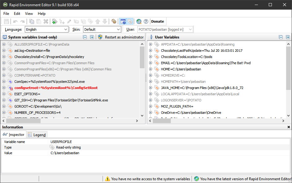Viewport: 292px width, 183px height.
Task: Click the Donate button
Action: tap(157, 21)
